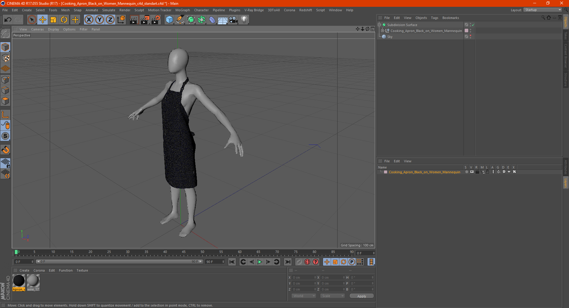This screenshot has width=569, height=308.
Task: Toggle record active objects button
Action: tap(299, 262)
